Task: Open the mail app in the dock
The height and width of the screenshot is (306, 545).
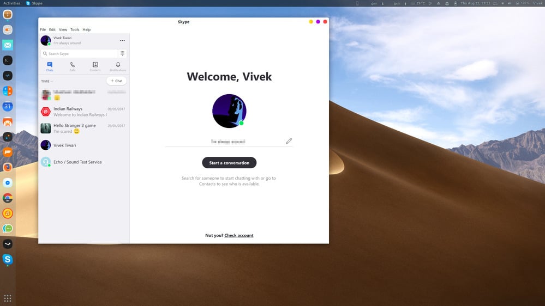Action: tap(8, 45)
